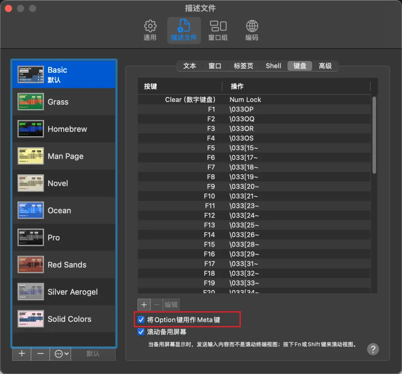Select the F19 key mapping row
The height and width of the screenshot is (374, 402).
coord(254,283)
